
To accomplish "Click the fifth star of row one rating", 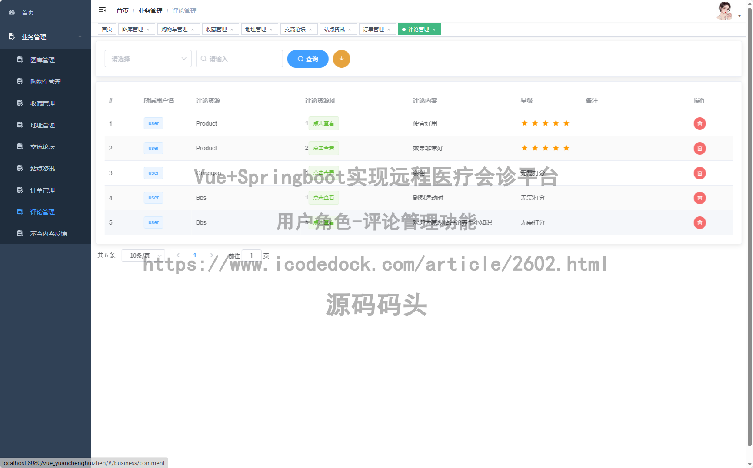I will pyautogui.click(x=566, y=123).
